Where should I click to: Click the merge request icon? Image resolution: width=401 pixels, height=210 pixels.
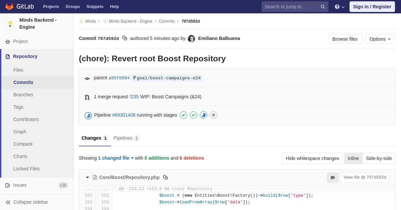click(87, 97)
